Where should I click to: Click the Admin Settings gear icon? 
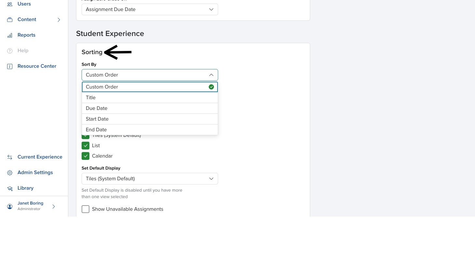click(10, 173)
